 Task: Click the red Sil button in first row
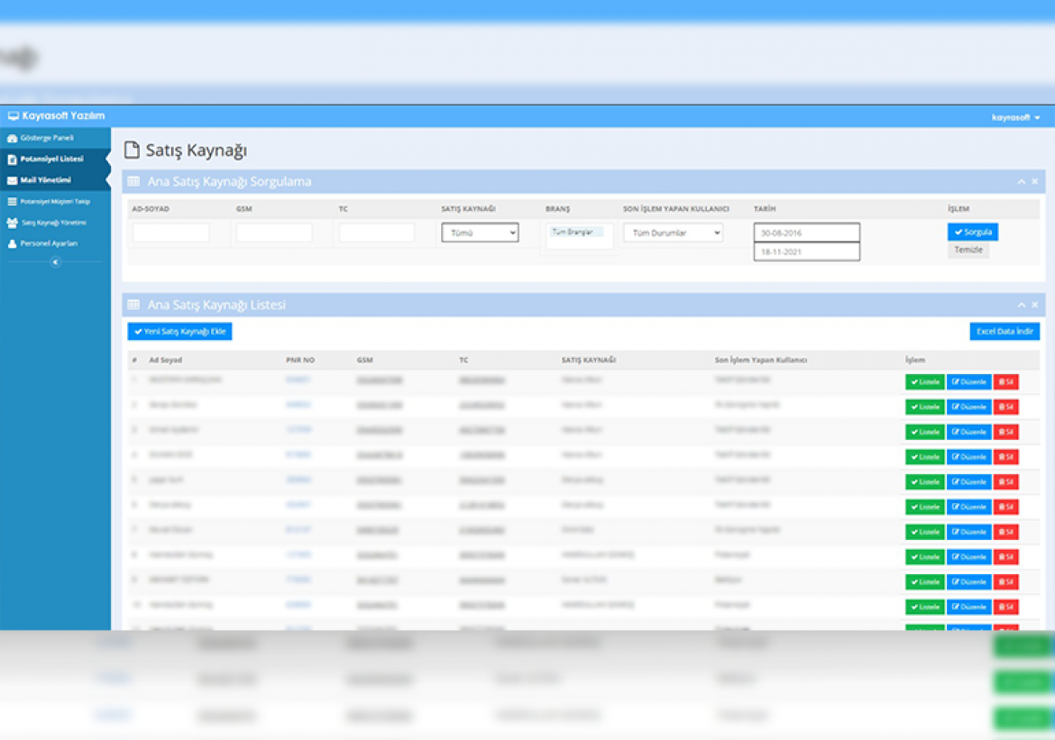tap(1006, 382)
